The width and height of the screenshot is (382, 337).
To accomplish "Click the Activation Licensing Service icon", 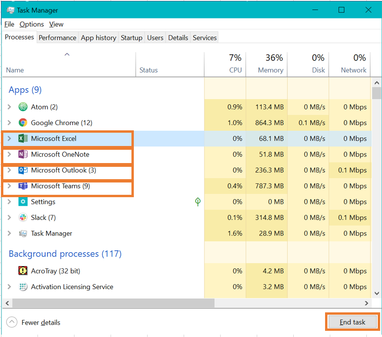I will click(x=23, y=287).
